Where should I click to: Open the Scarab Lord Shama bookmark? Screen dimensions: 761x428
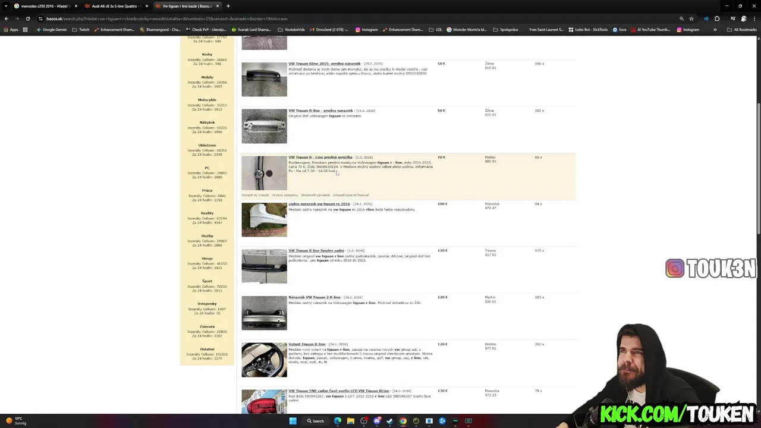[251, 30]
